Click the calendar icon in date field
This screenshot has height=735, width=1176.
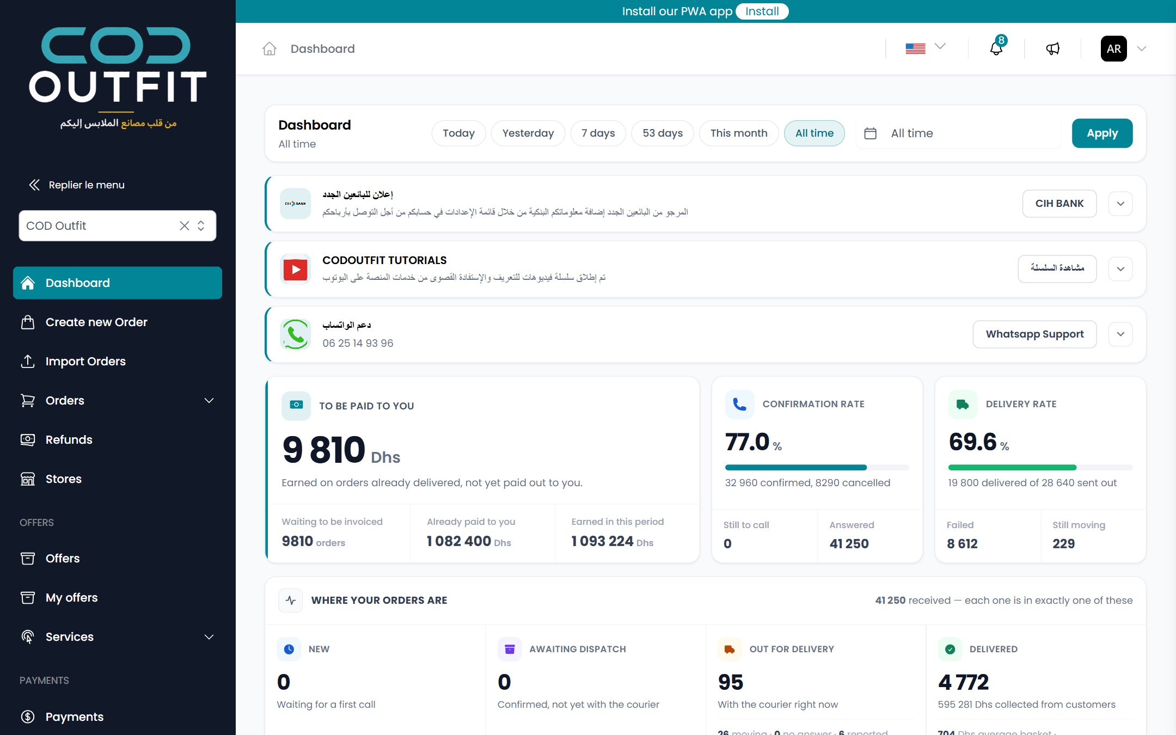coord(870,133)
